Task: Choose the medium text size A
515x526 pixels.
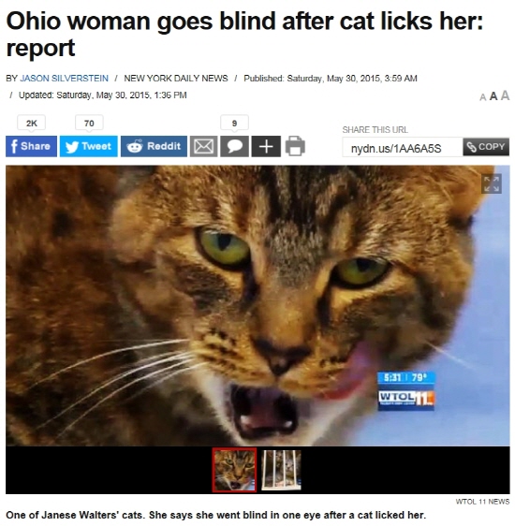Action: pyautogui.click(x=493, y=96)
